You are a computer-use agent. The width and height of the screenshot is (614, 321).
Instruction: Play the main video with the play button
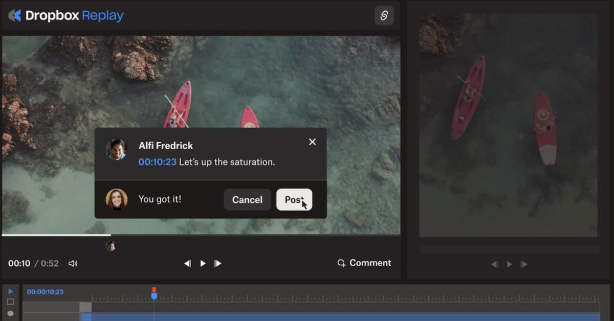pyautogui.click(x=203, y=263)
